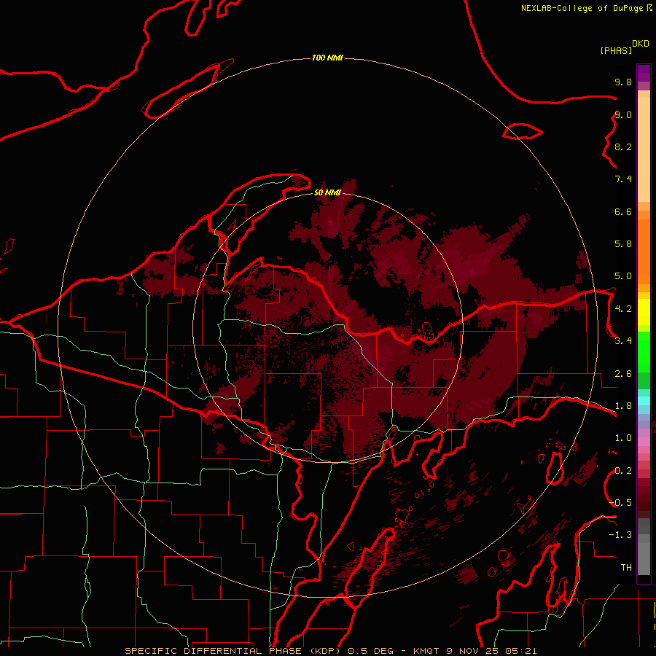
Task: Click the 1.8 legend value
Action: coord(623,406)
